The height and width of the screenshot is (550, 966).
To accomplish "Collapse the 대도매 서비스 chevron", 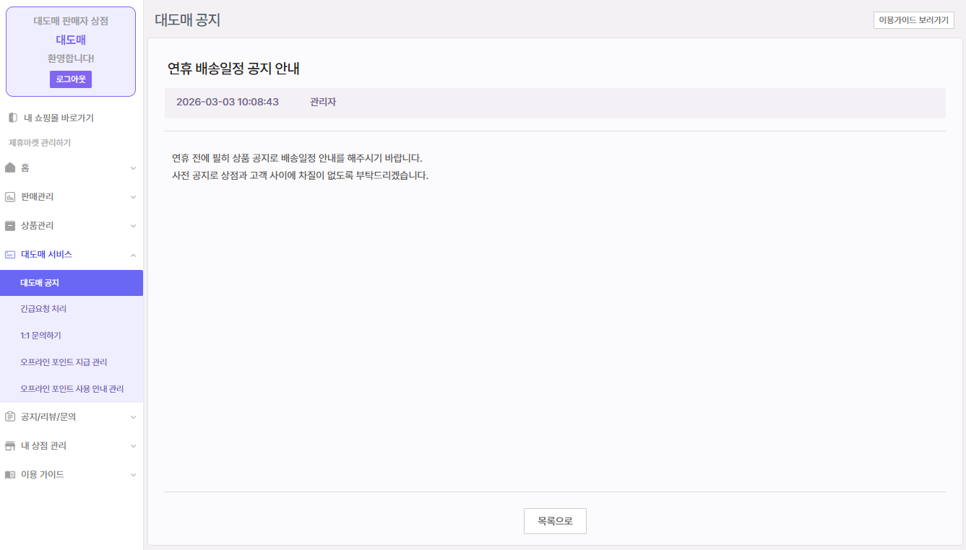I will (133, 255).
